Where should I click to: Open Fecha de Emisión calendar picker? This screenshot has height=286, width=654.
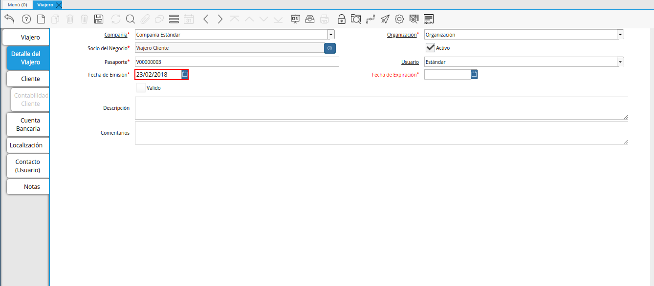pos(185,75)
